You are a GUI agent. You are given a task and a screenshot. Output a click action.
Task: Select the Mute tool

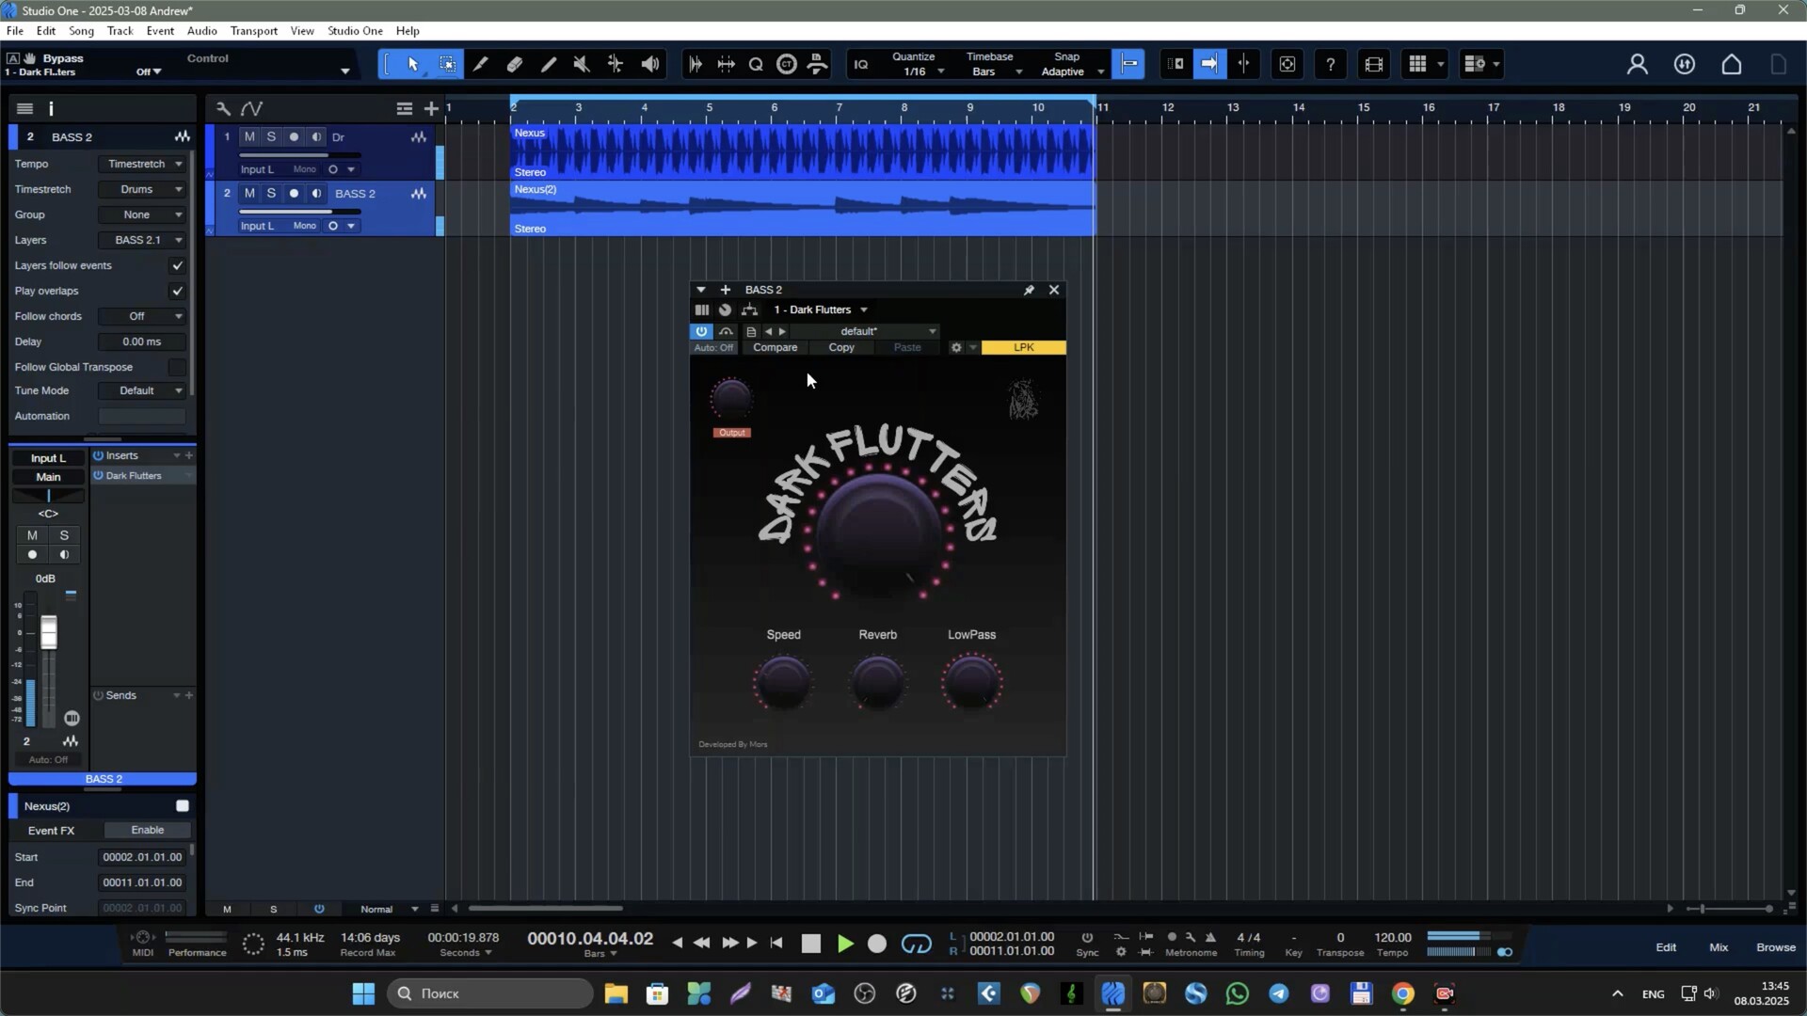click(x=582, y=64)
